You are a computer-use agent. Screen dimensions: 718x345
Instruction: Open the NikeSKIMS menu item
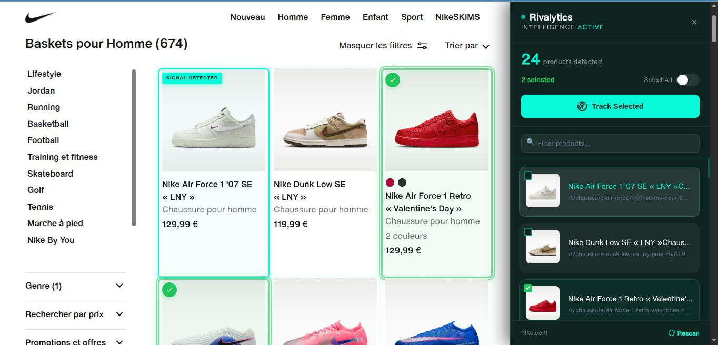457,17
